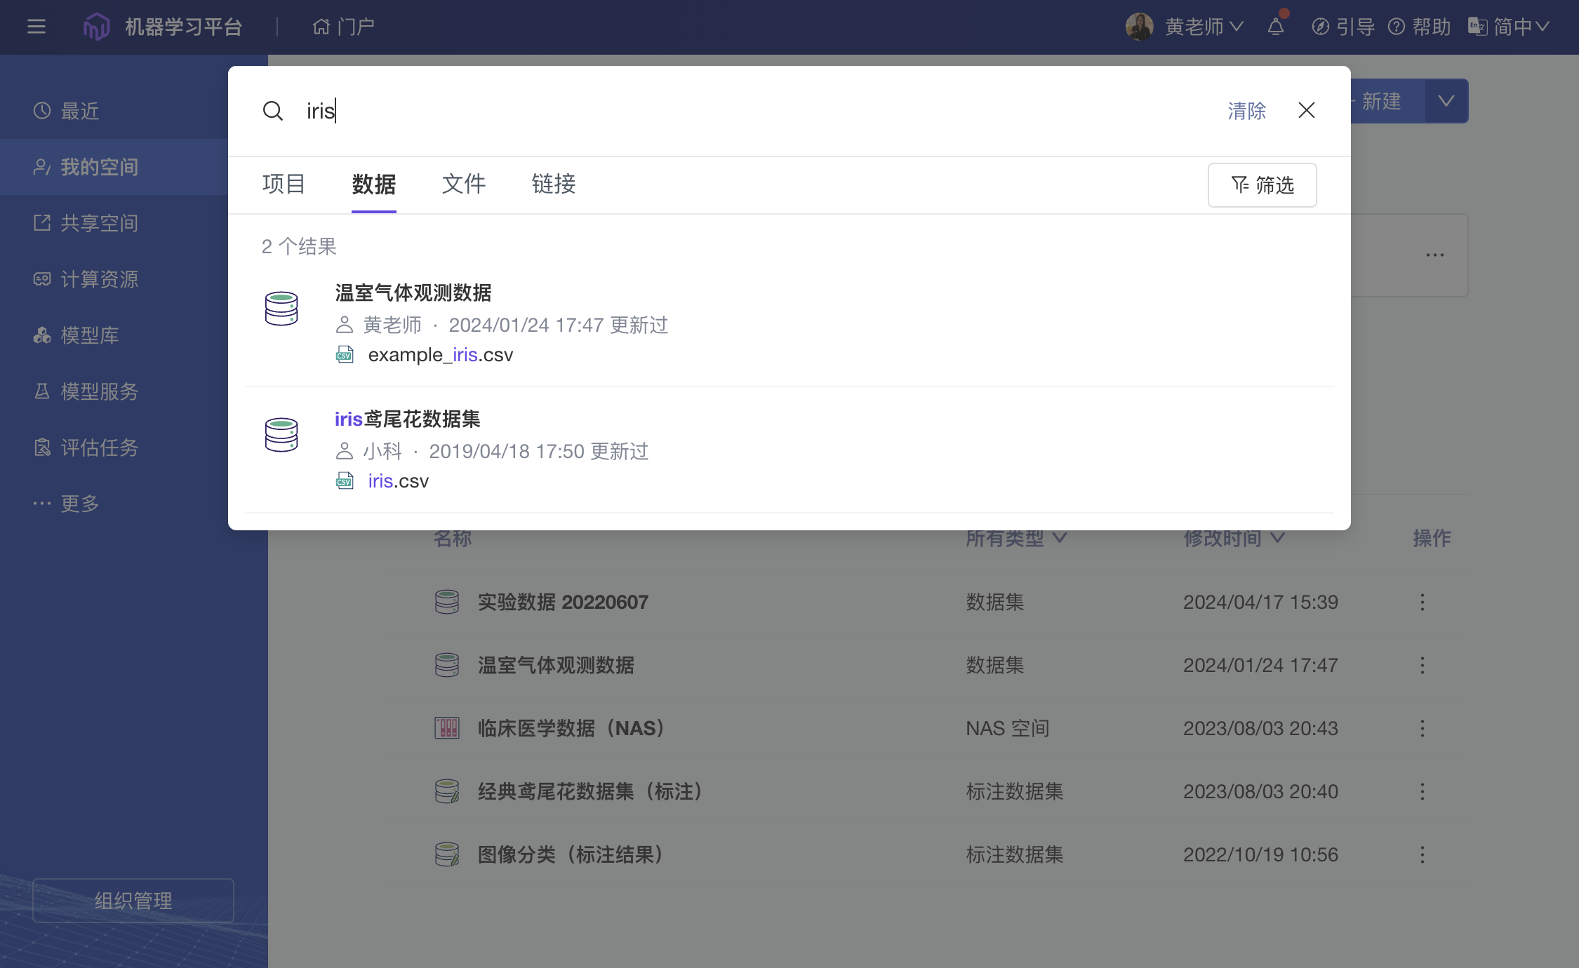
Task: Open 帮助 help icon
Action: (x=1397, y=27)
